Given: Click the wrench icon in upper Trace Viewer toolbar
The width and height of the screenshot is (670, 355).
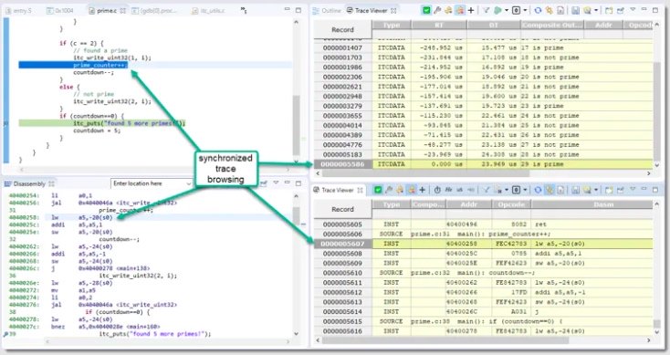Looking at the screenshot, I should tap(437, 10).
